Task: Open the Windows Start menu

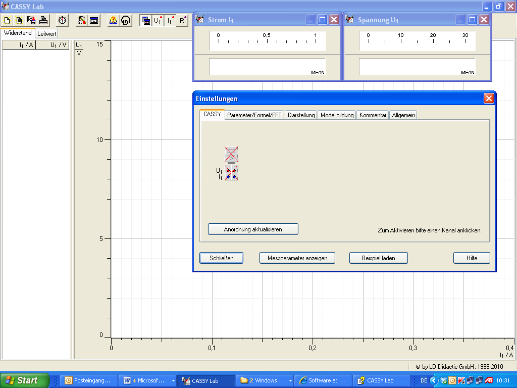Action: coord(24,380)
